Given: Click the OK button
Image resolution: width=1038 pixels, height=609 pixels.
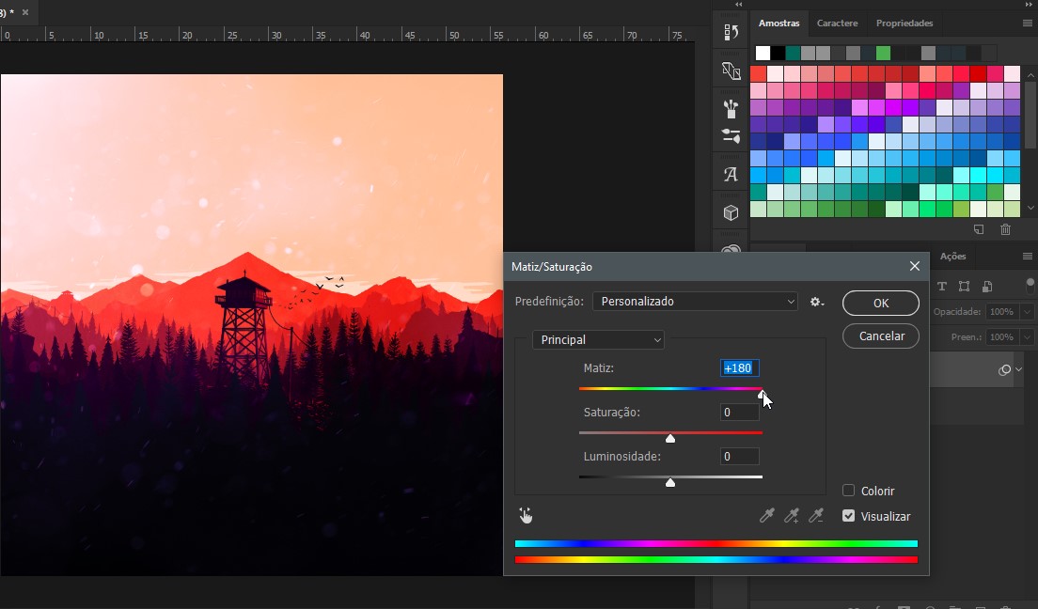Looking at the screenshot, I should pyautogui.click(x=880, y=304).
